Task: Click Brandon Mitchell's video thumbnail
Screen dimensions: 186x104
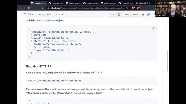Action: point(171,9)
